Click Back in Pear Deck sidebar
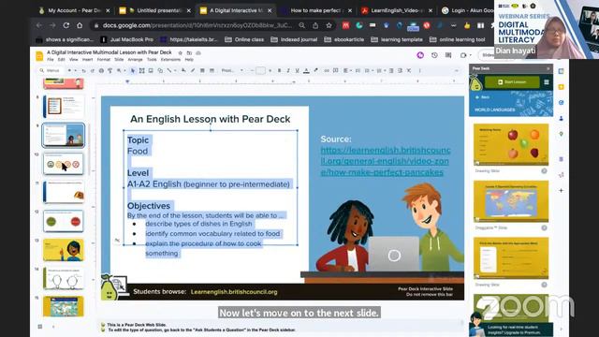Viewport: 599px width, 337px height. point(482,97)
